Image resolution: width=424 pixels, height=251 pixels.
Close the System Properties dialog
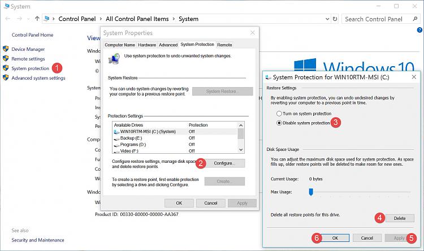tap(253, 33)
